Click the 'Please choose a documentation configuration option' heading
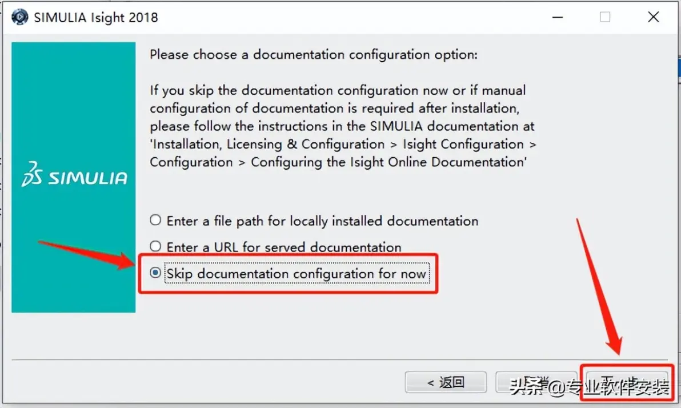This screenshot has height=408, width=681. [314, 55]
